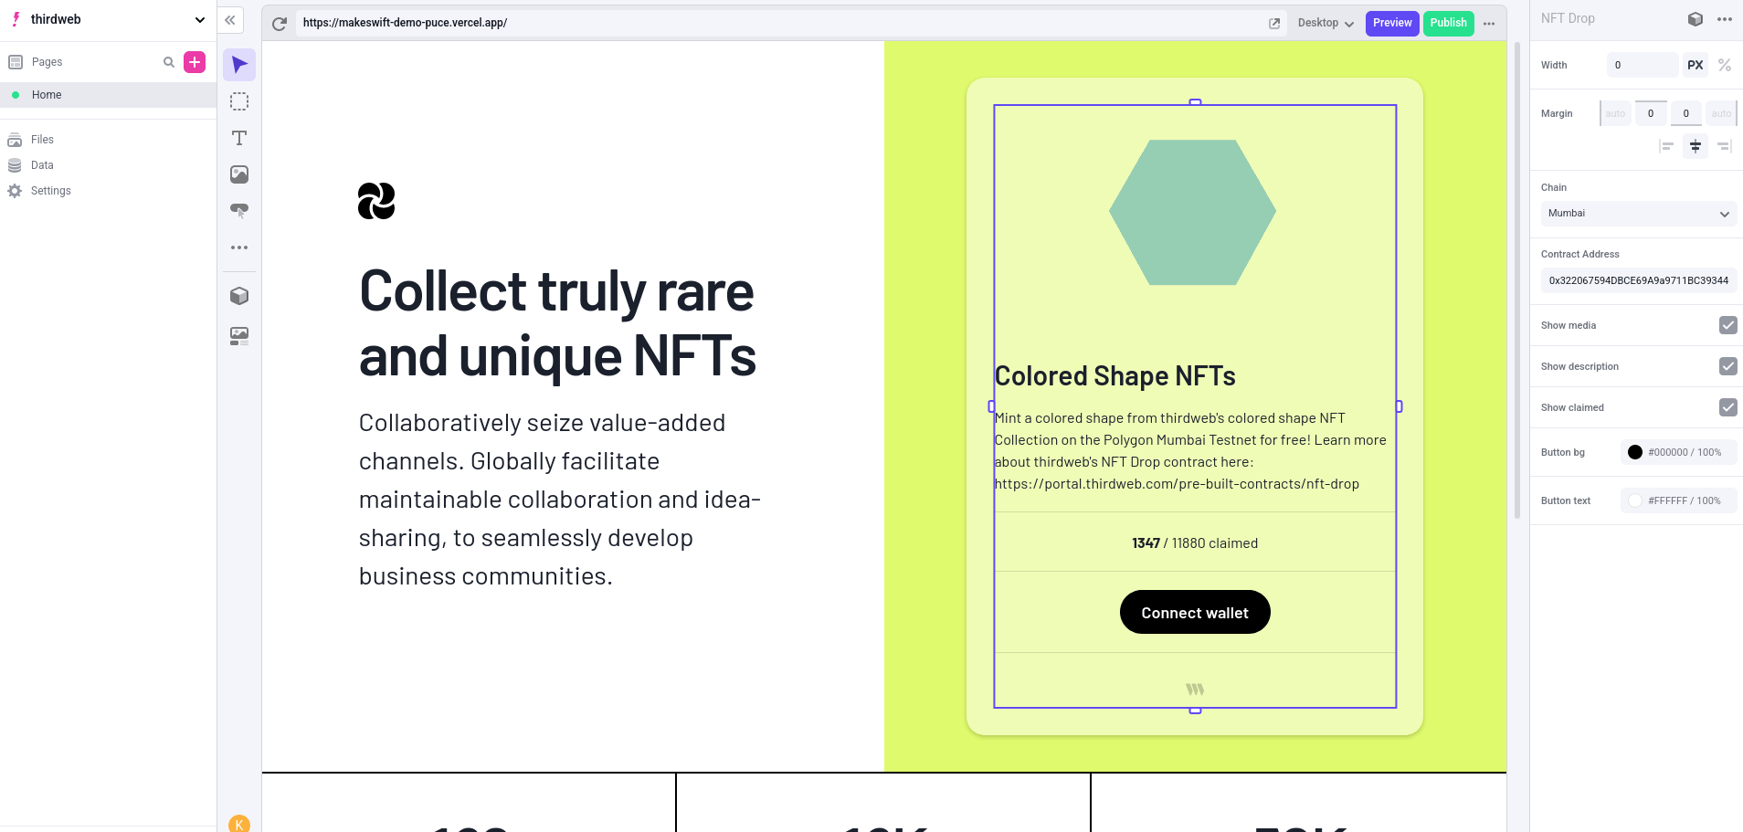Select the Collect truly rare heading
This screenshot has height=832, width=1743.
click(x=557, y=323)
